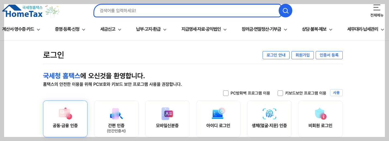Click the spring flowers decoration beside the logo
Screen dimensions: 389x141
52,11
